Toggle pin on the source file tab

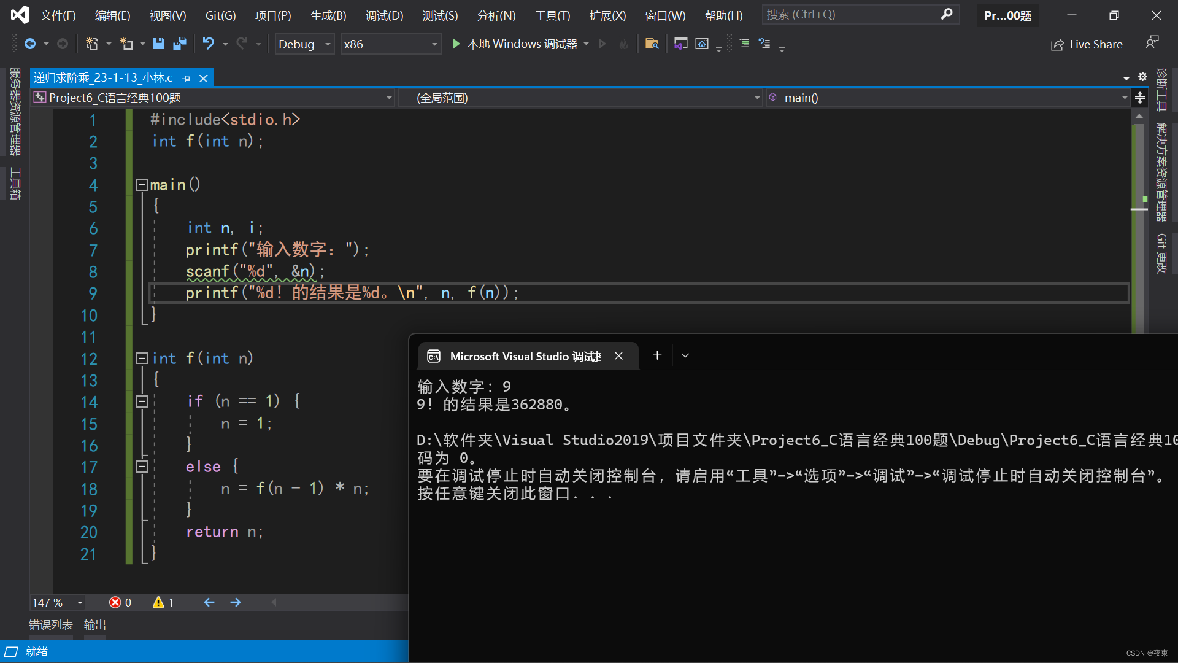(187, 78)
